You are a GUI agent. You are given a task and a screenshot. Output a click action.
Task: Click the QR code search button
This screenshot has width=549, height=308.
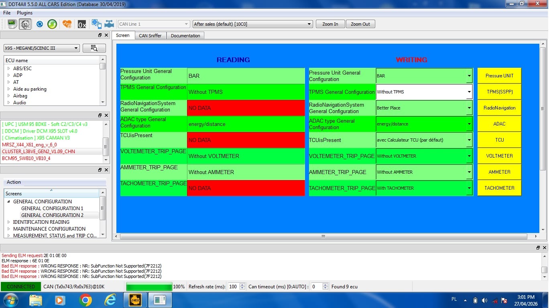pyautogui.click(x=94, y=48)
